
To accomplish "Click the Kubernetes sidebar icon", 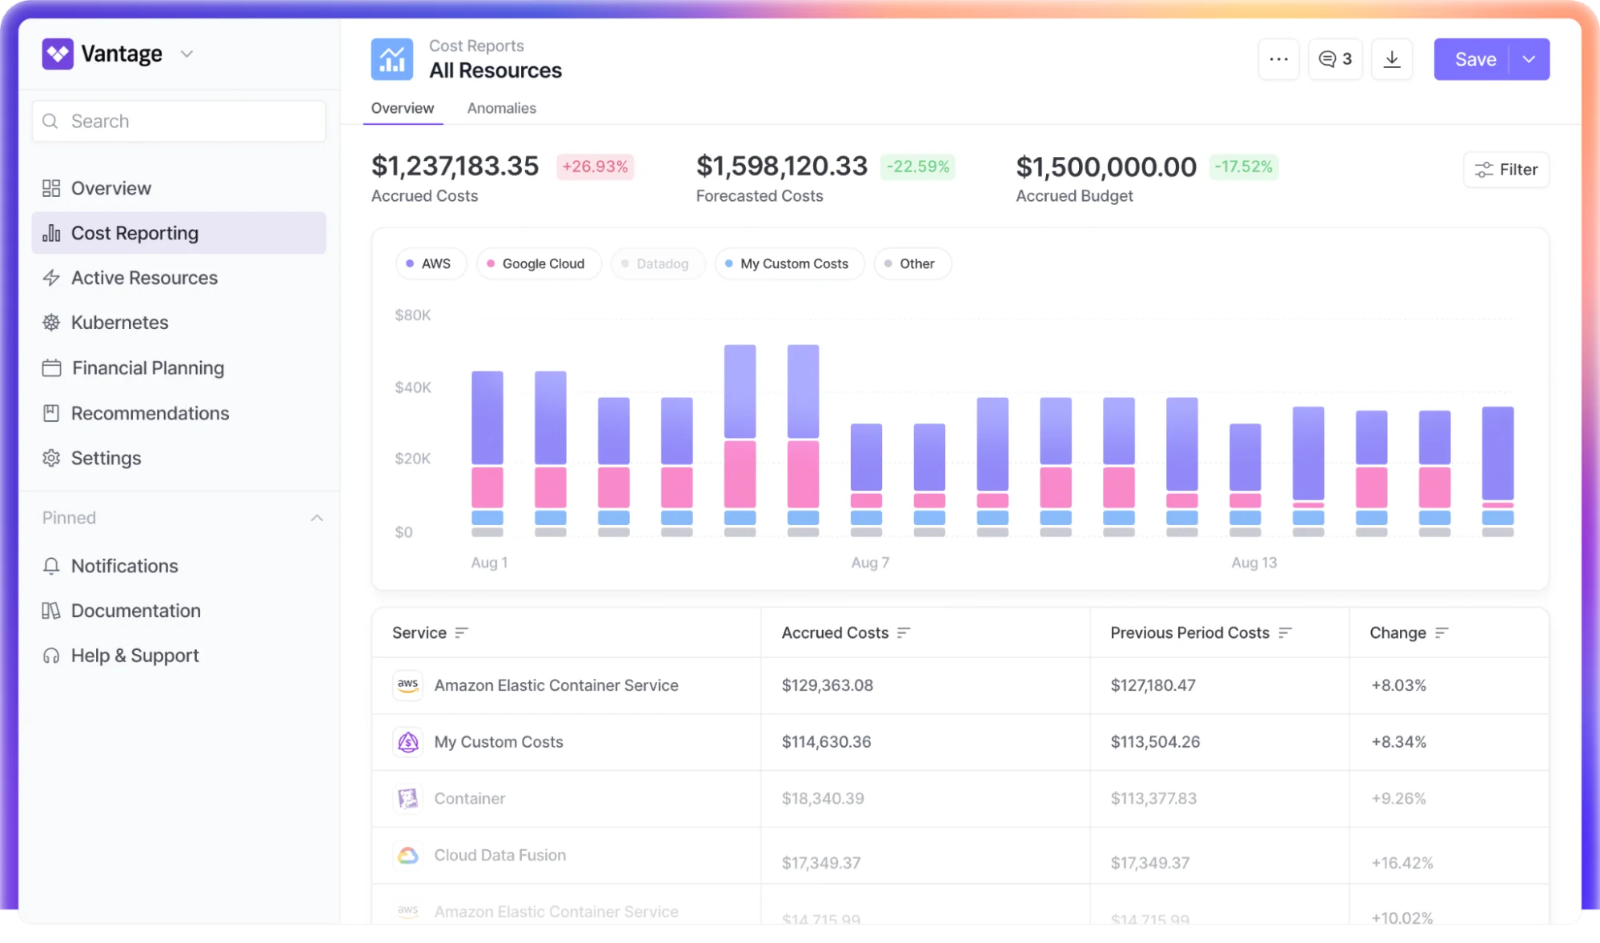I will [x=51, y=323].
